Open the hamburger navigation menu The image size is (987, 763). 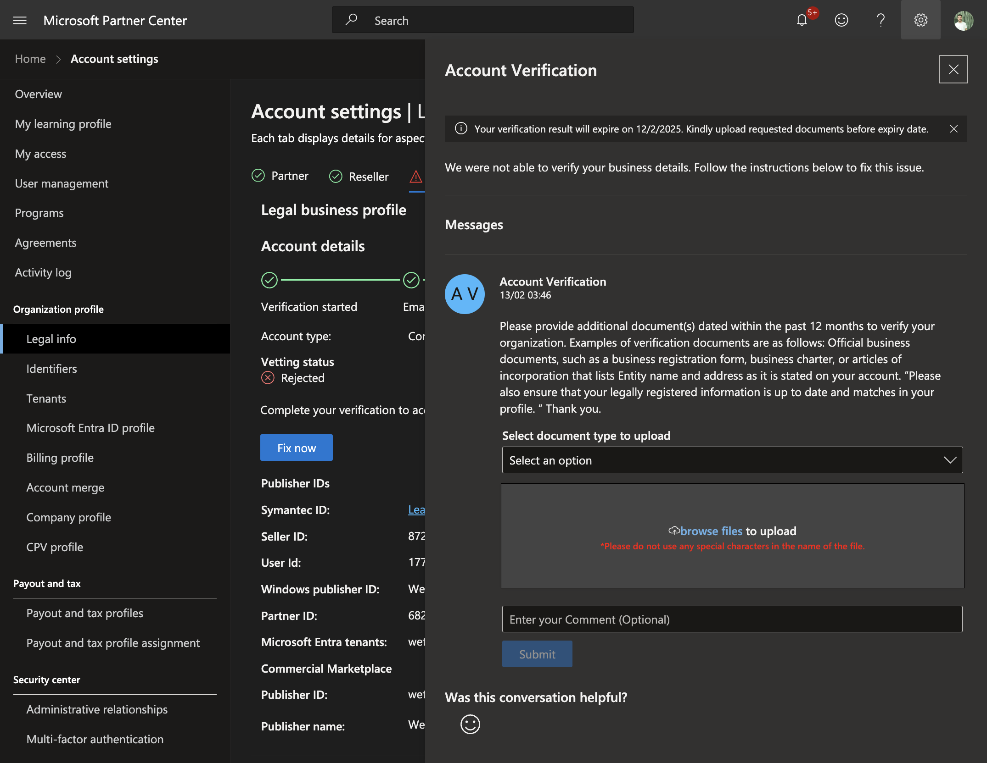20,21
